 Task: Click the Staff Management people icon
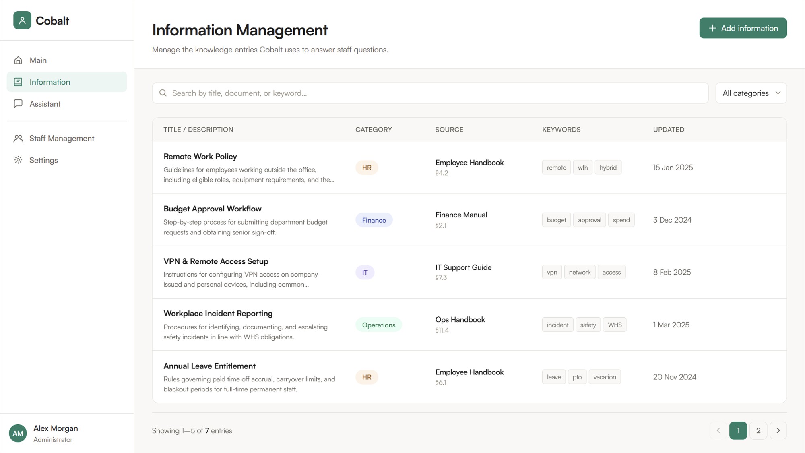coord(18,138)
